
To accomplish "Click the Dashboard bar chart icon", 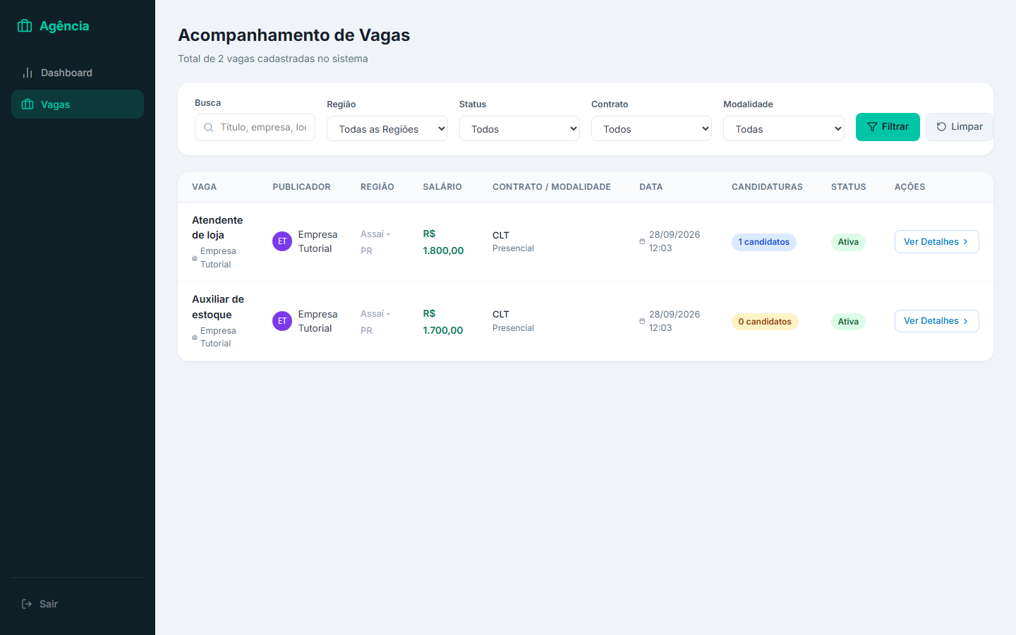I will (28, 73).
